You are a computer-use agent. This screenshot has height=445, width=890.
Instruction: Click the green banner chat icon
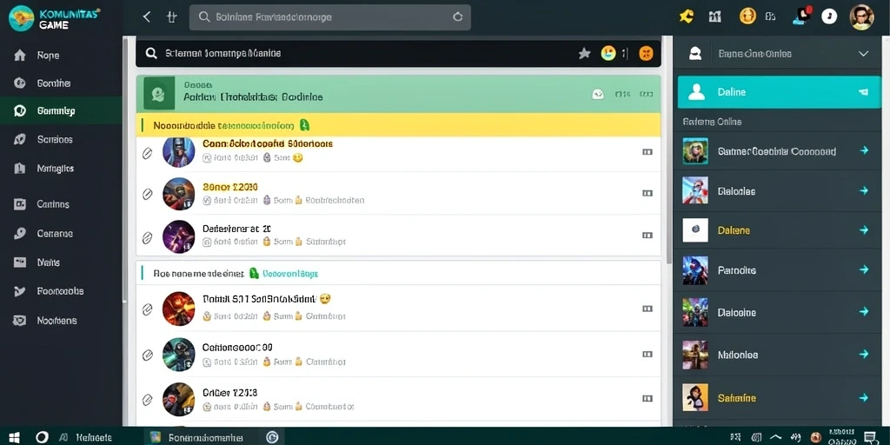158,94
